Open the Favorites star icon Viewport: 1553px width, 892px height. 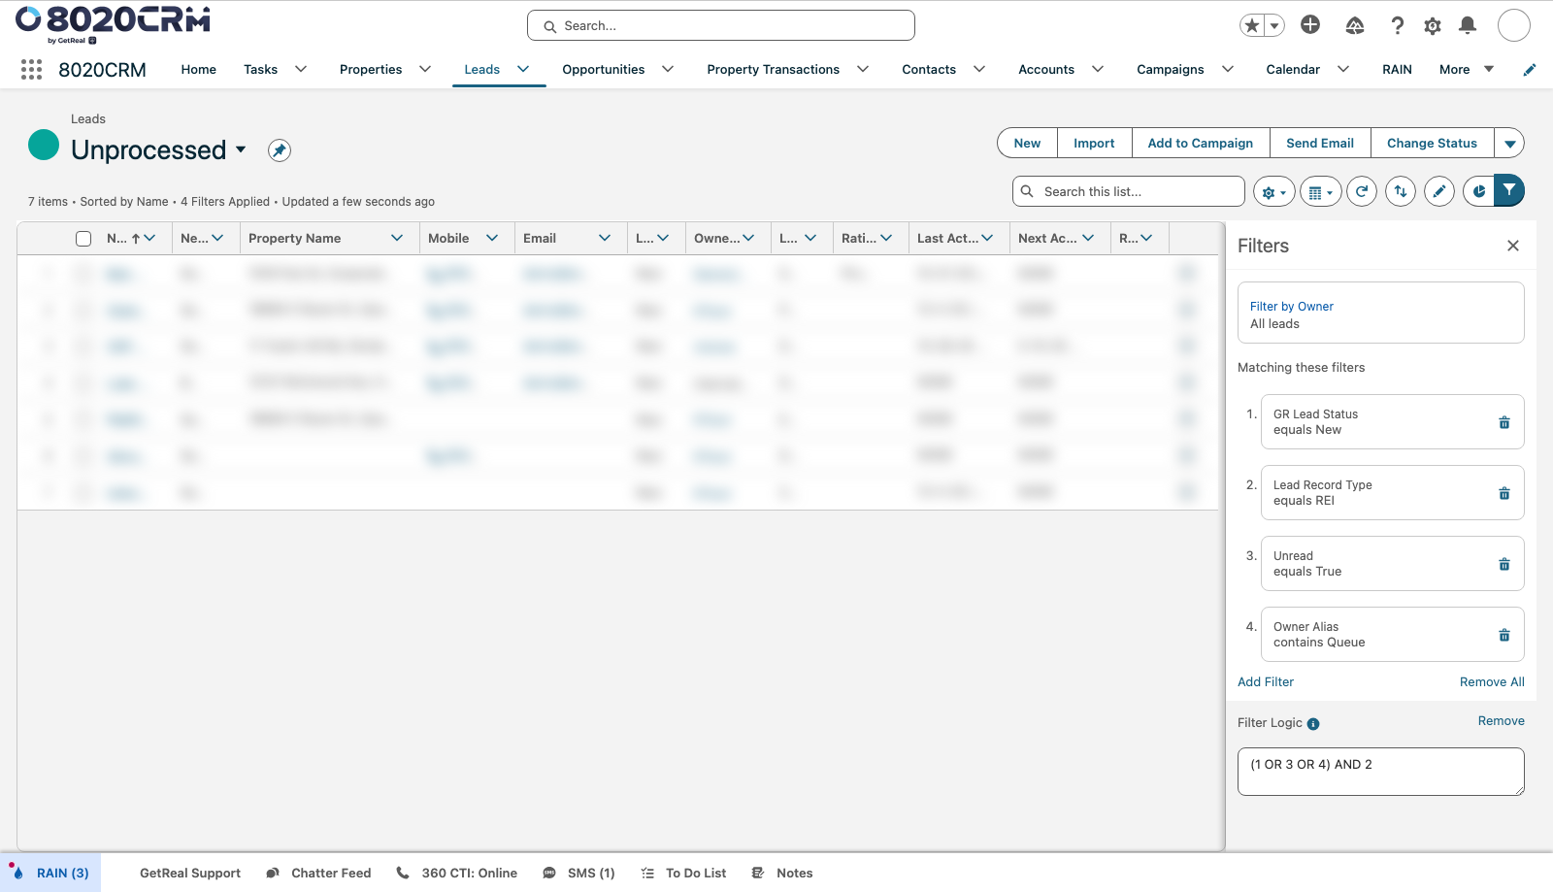click(x=1252, y=26)
